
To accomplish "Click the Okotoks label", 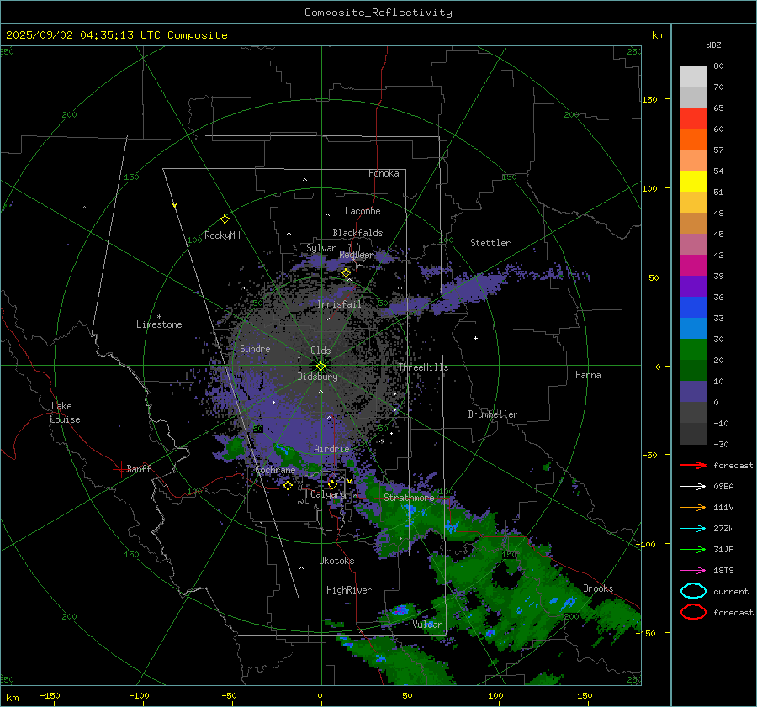I will tap(336, 561).
